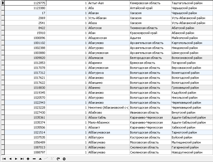Delete the current record with minus icon
This screenshot has height=162, width=213.
pyautogui.click(x=34, y=159)
